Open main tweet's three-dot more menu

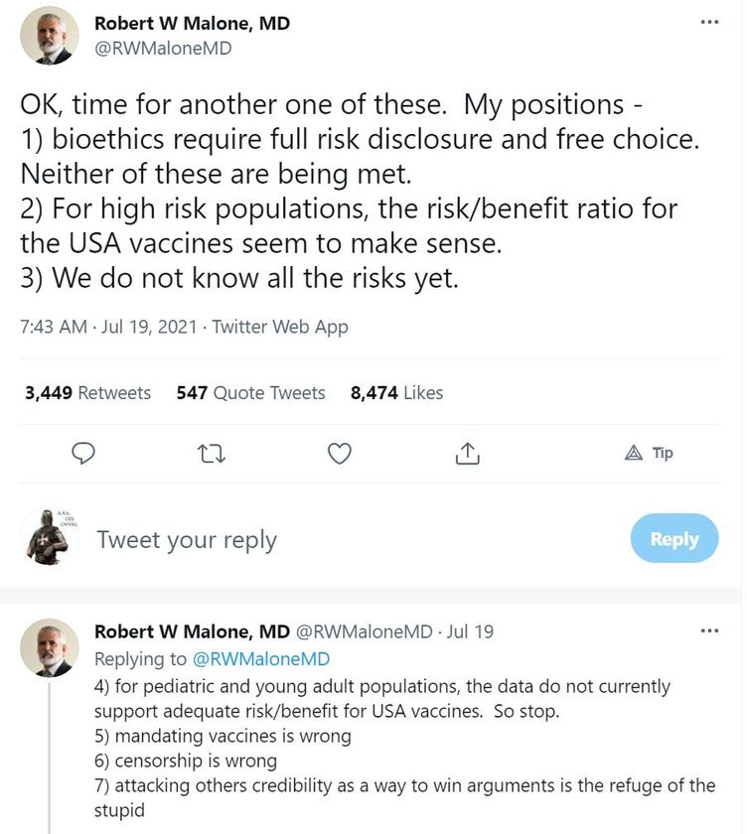pos(710,22)
